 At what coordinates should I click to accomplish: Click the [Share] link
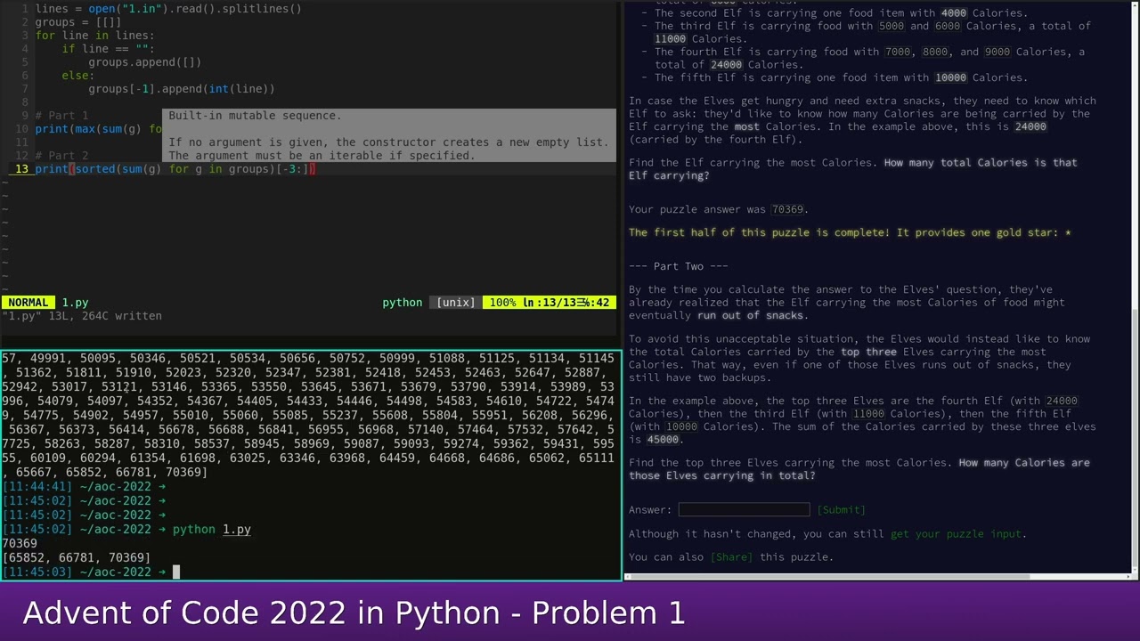[731, 557]
